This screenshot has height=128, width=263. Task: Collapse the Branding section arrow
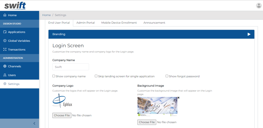(249, 34)
